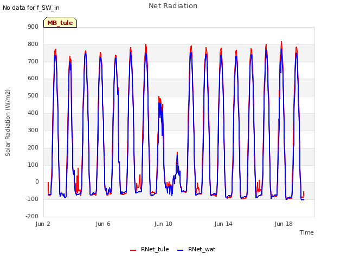Click the Solar Radiation (W/m2) axis title
Screen dimensions: 347x260
(x=8, y=123)
